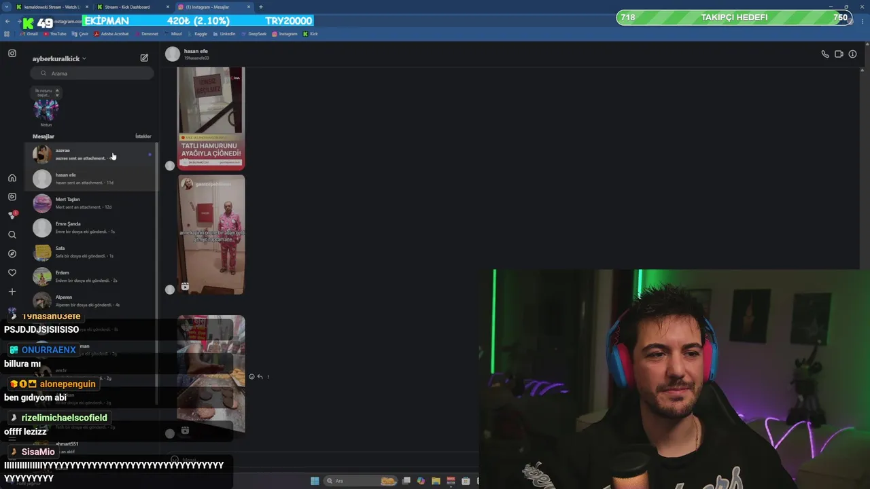The height and width of the screenshot is (489, 870).
Task: Open the Kick bookmark
Action: [311, 33]
